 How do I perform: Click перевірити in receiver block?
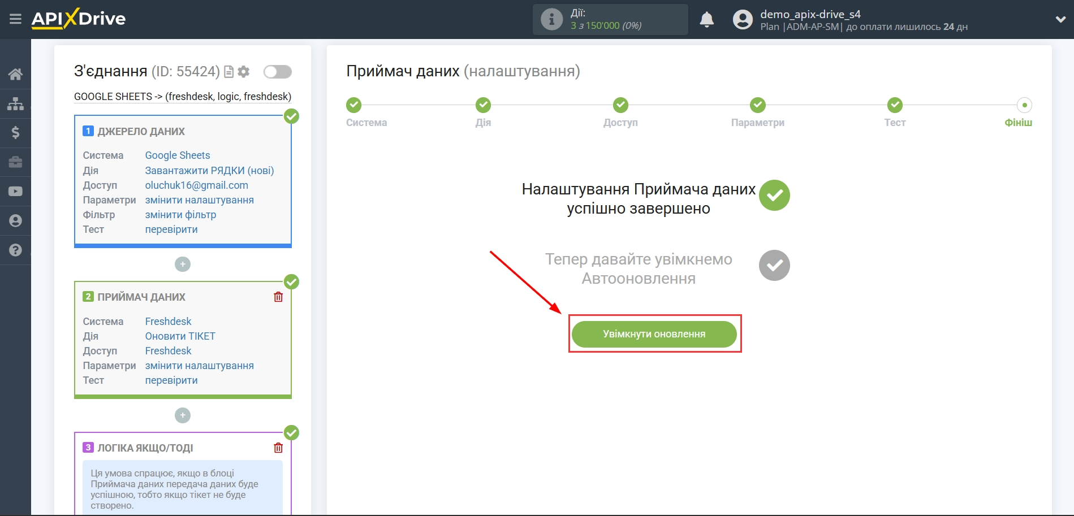pos(171,380)
